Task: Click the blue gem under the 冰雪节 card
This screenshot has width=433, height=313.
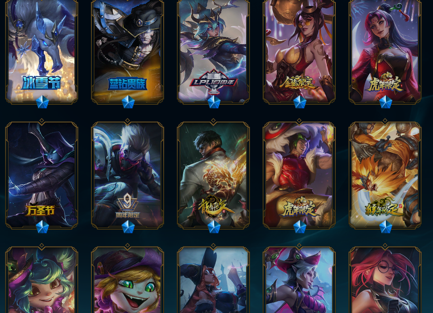Action: pyautogui.click(x=42, y=102)
